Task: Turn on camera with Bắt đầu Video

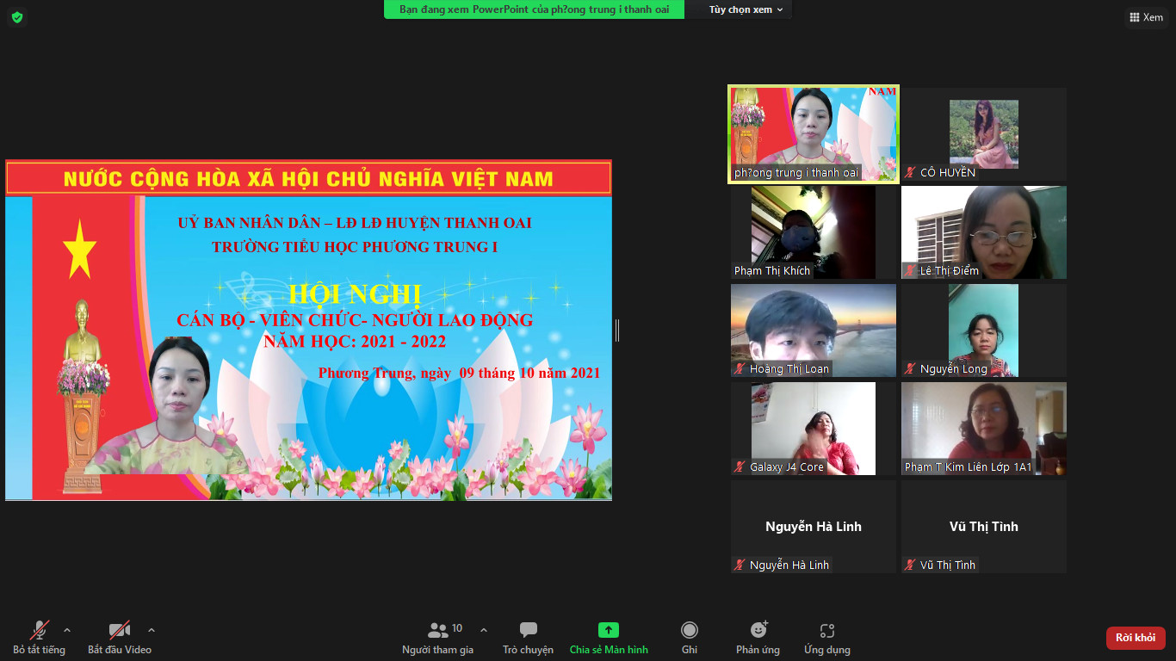Action: pos(119,637)
